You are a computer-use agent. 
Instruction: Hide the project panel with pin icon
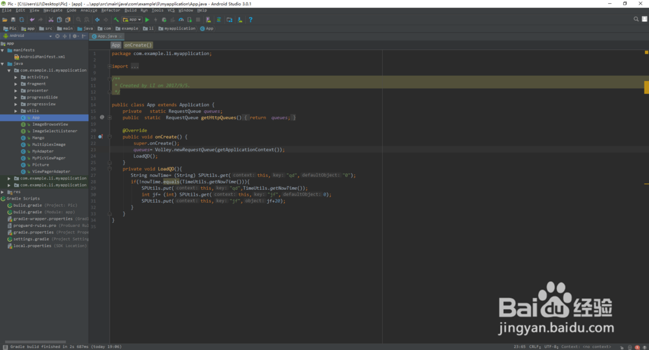[x=84, y=36]
